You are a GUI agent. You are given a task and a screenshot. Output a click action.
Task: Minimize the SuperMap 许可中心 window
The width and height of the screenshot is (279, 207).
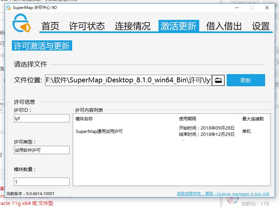pos(237,8)
